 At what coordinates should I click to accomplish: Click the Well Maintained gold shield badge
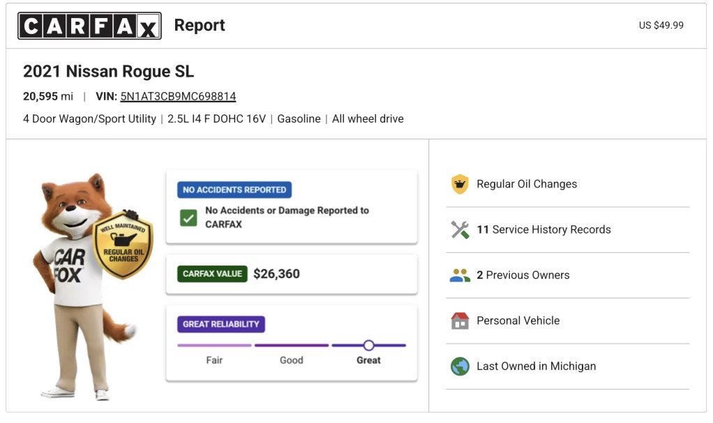pyautogui.click(x=123, y=245)
